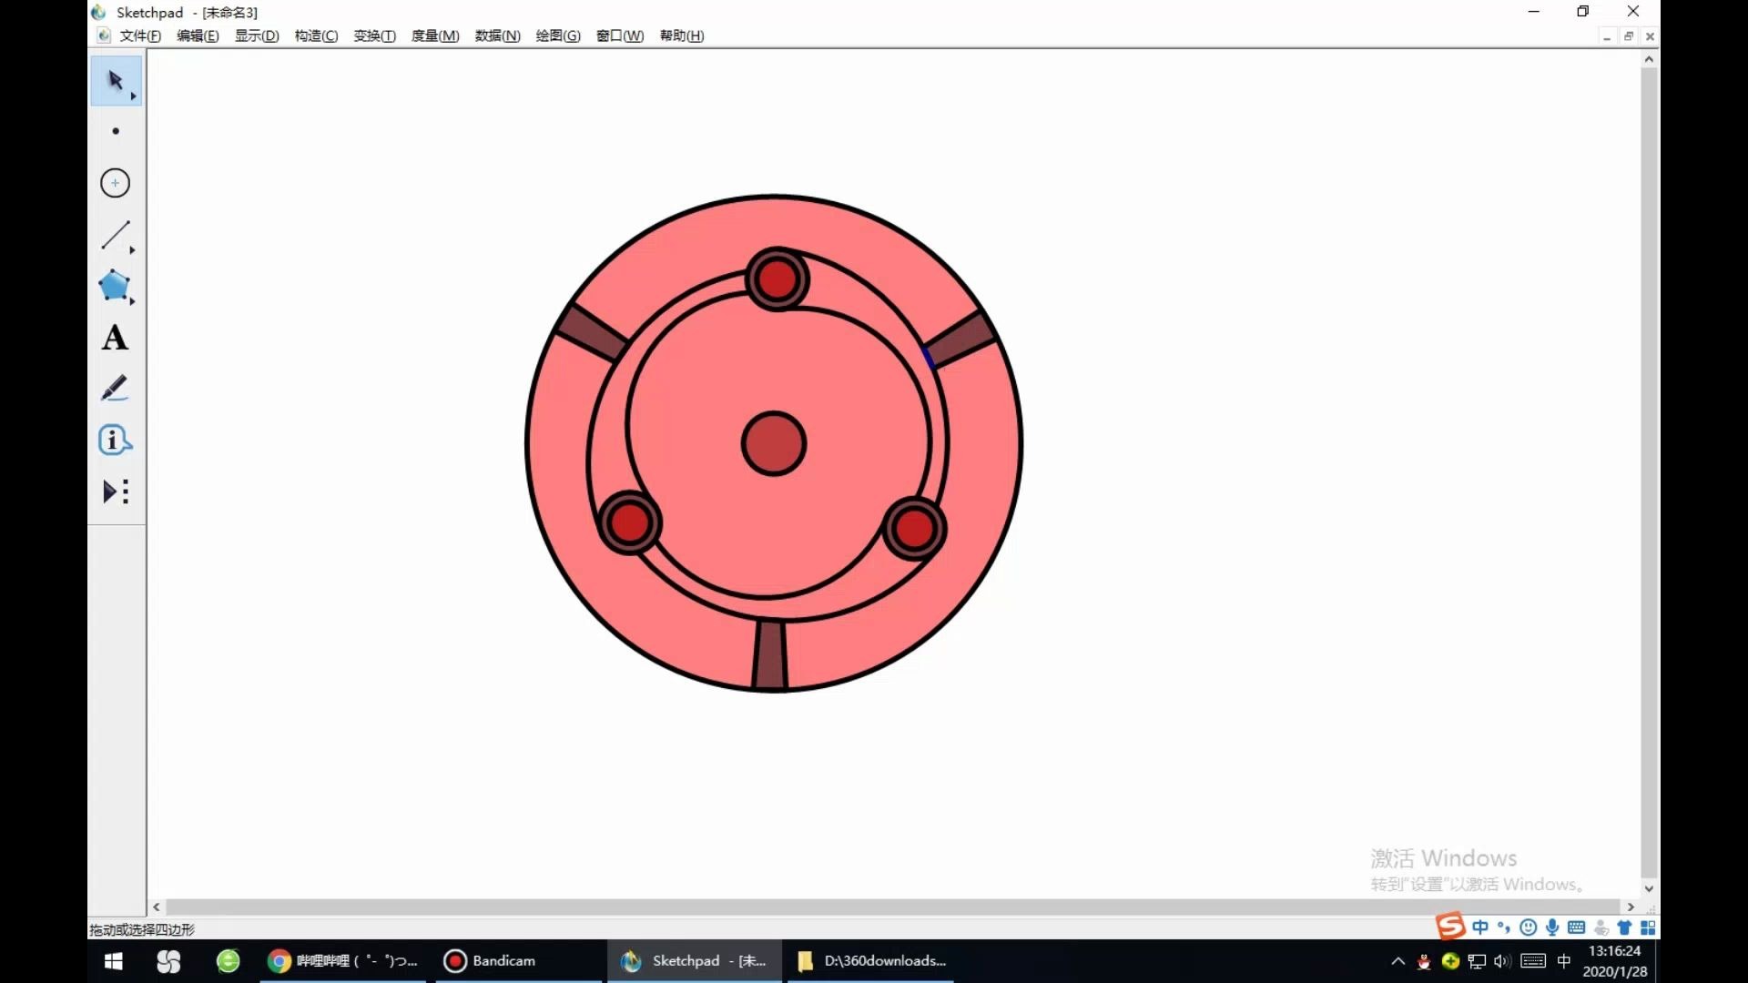Open the Custom tools icon
Screen dimensions: 1748x983
tap(116, 492)
